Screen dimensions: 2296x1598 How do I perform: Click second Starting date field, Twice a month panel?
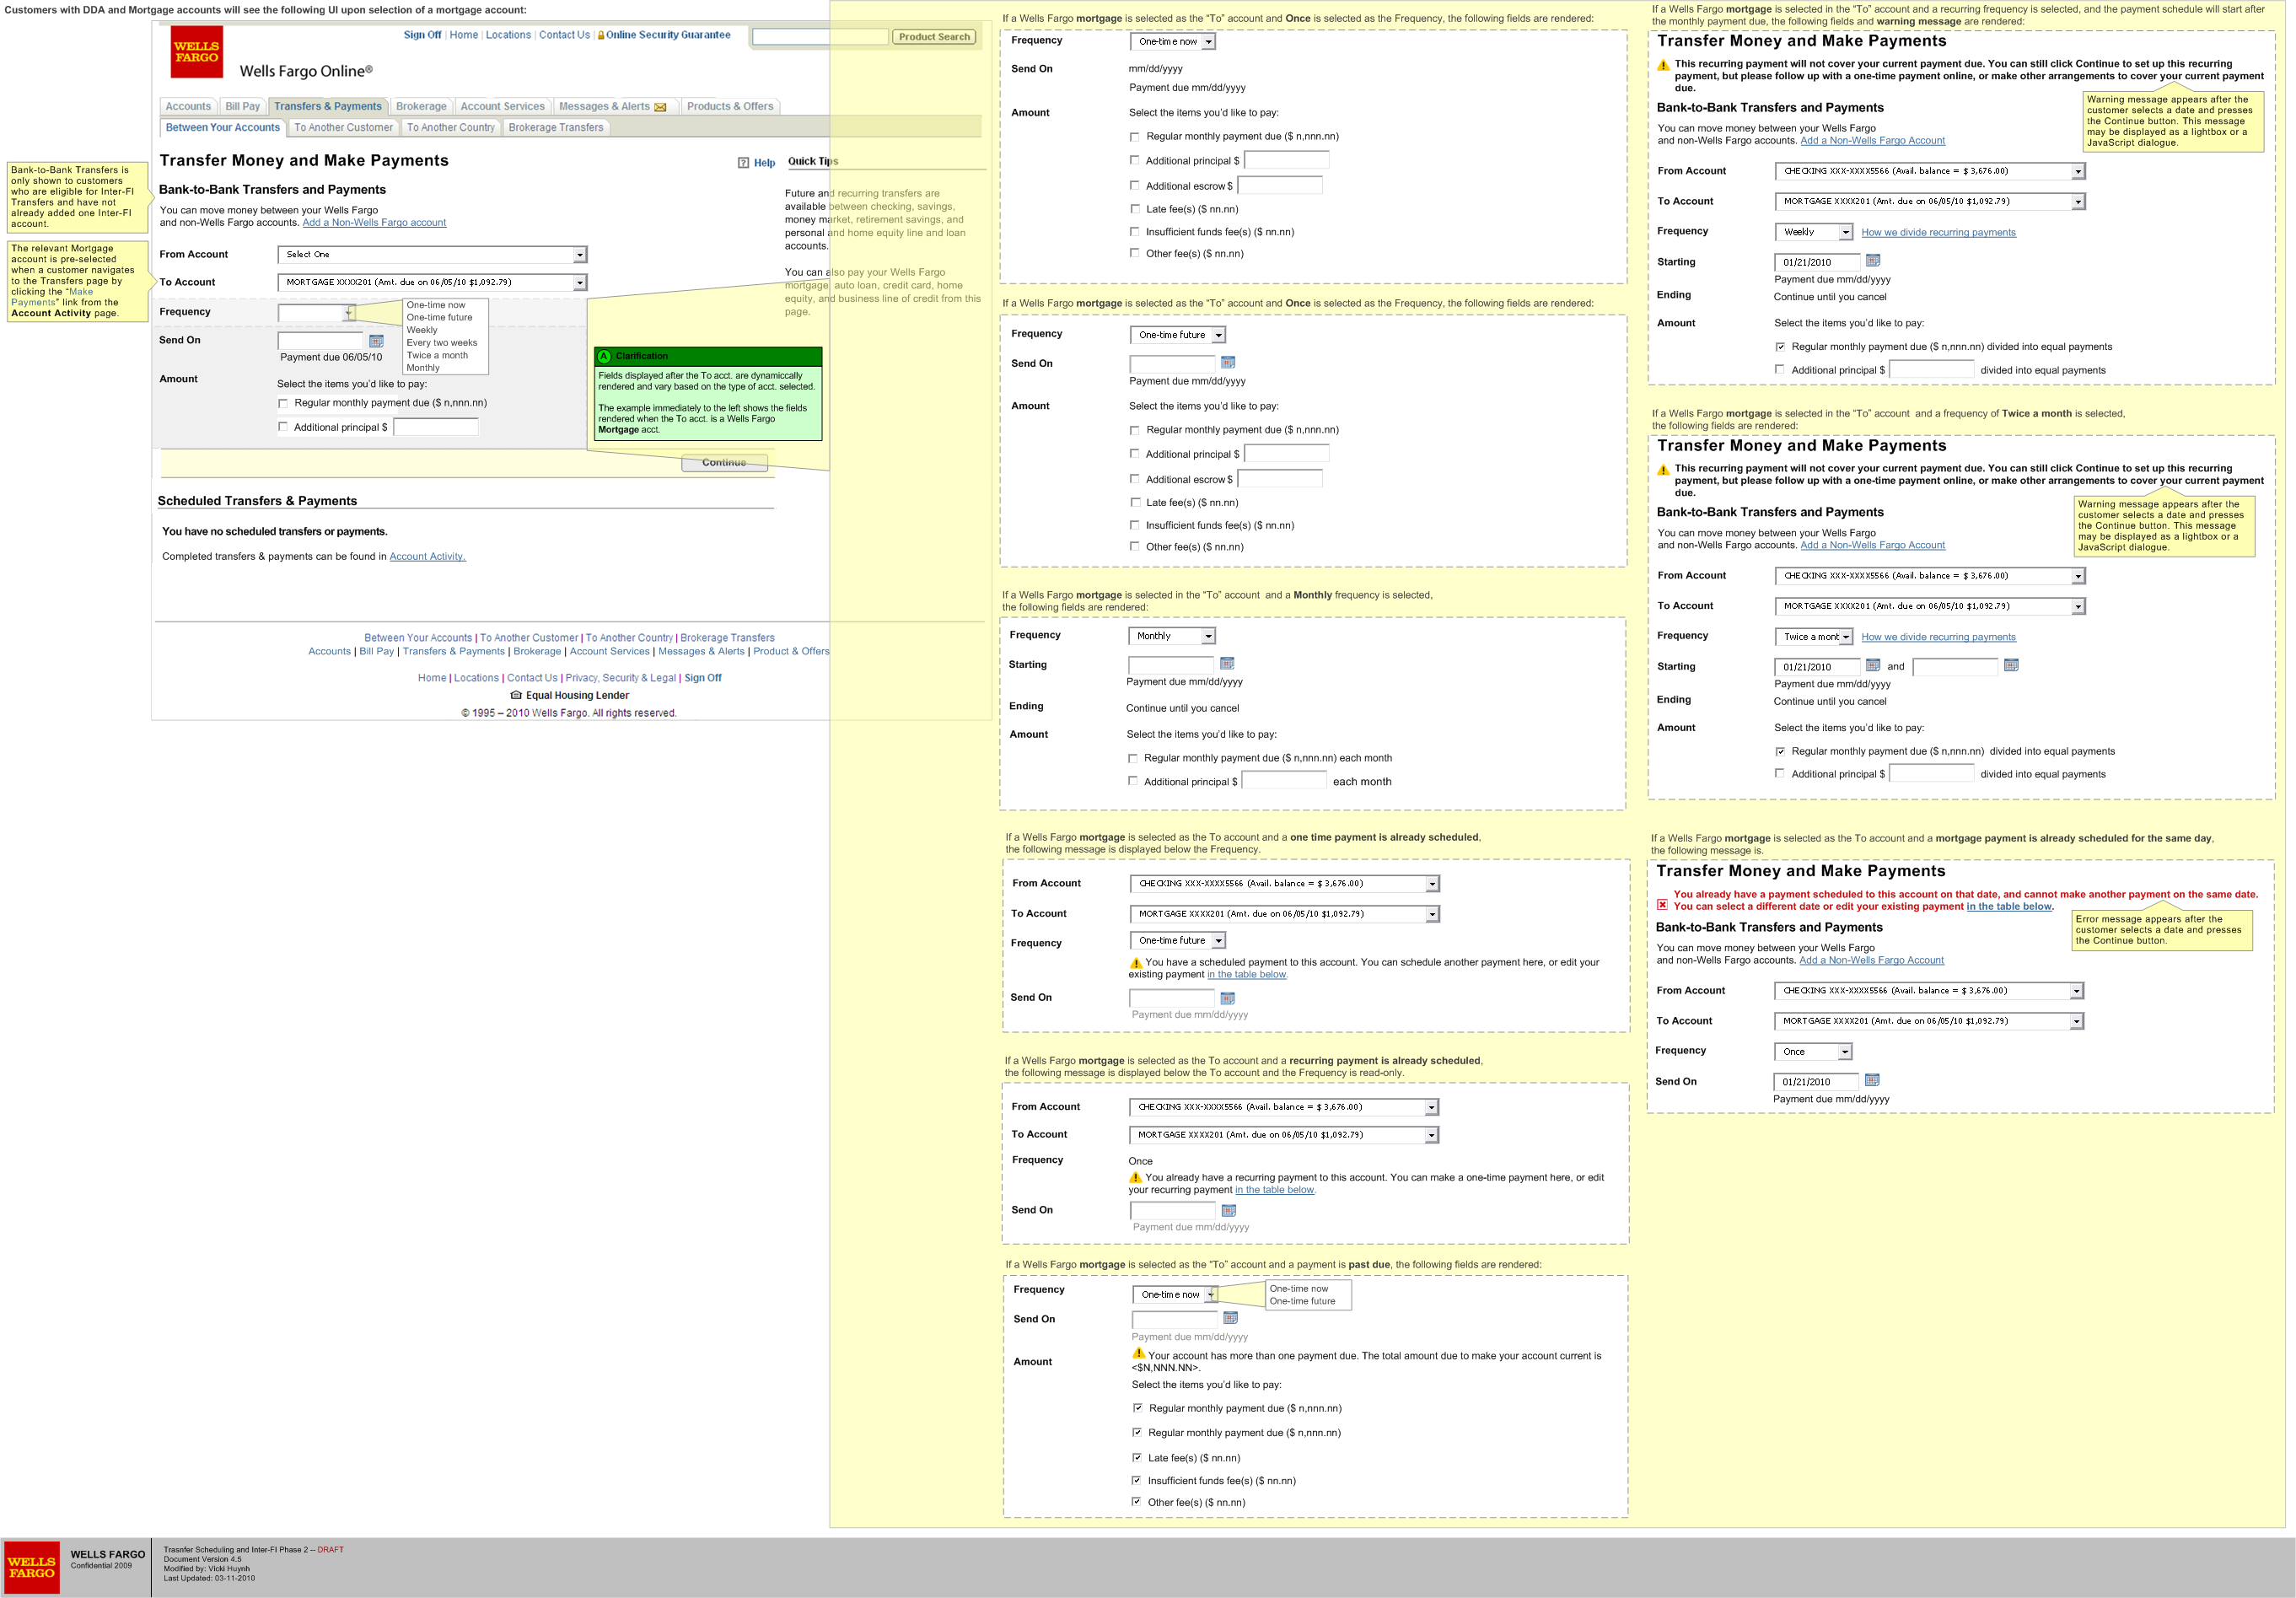click(1955, 667)
